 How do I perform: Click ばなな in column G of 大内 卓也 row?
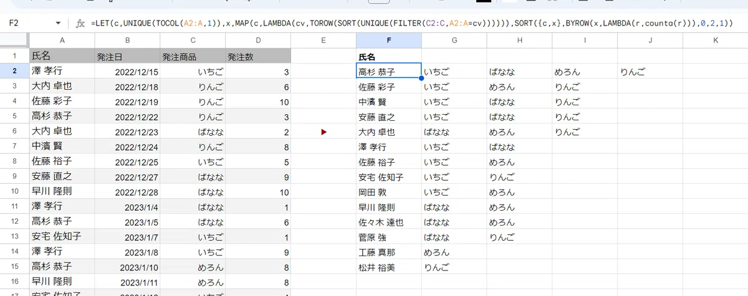[454, 131]
